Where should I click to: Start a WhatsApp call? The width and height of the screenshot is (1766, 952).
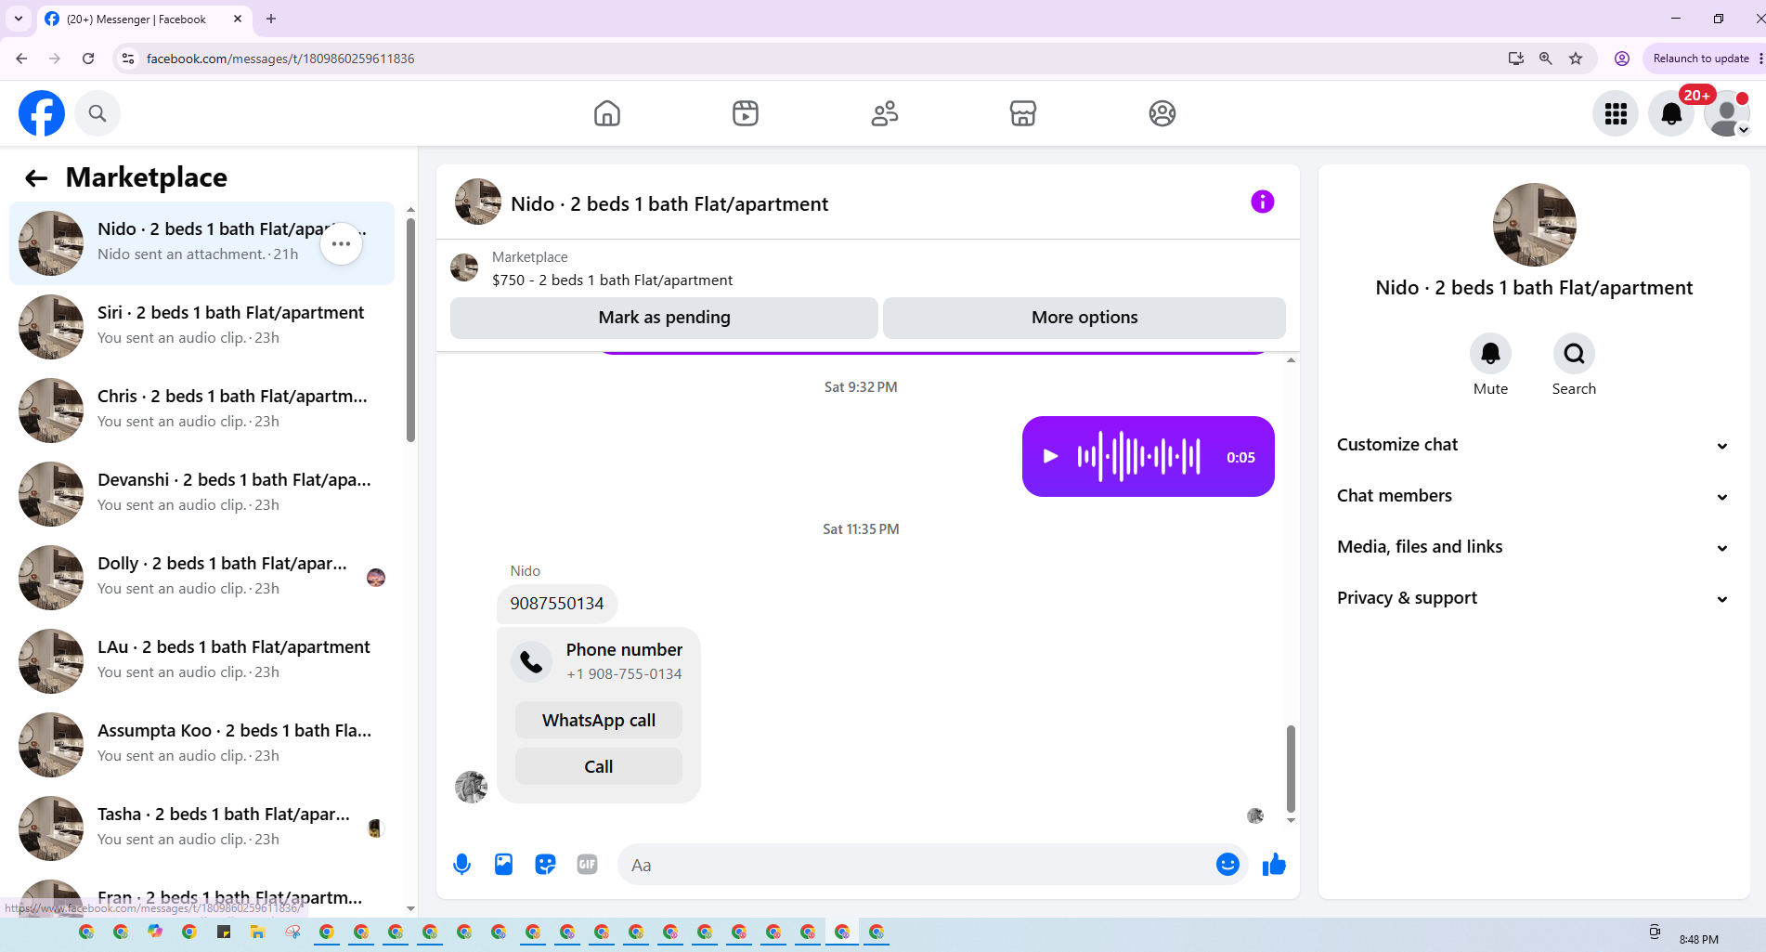(x=599, y=720)
